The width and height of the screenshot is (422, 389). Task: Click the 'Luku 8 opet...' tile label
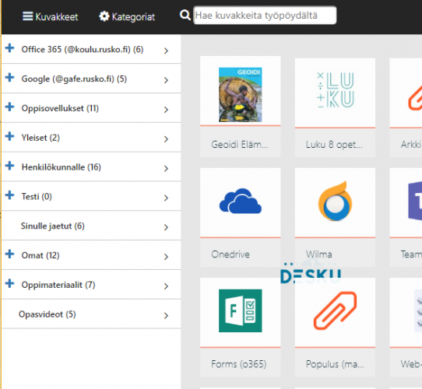pyautogui.click(x=334, y=145)
